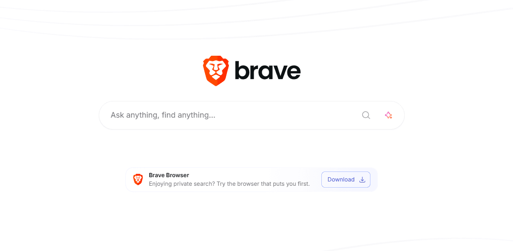Click the Download button
Image resolution: width=513 pixels, height=251 pixels.
pos(346,180)
